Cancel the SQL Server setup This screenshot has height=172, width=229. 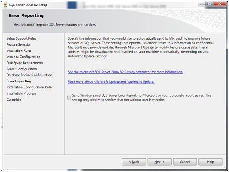pyautogui.click(x=185, y=162)
